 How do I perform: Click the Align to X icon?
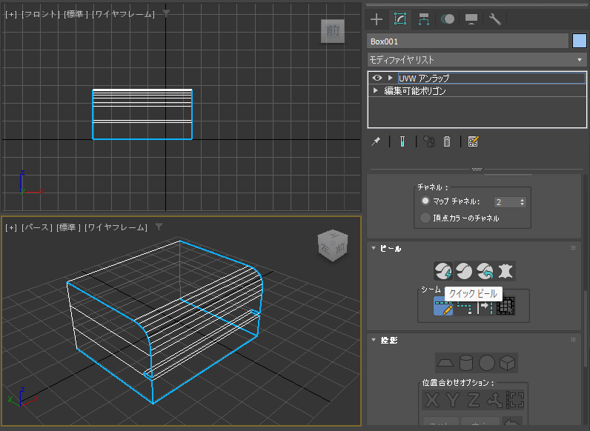point(432,400)
